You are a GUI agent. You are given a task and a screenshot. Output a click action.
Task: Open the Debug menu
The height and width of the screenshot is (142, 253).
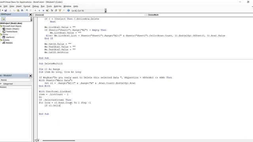[x=36, y=6]
